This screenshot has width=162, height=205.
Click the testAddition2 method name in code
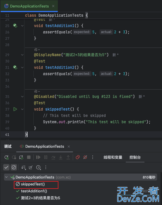(60, 67)
